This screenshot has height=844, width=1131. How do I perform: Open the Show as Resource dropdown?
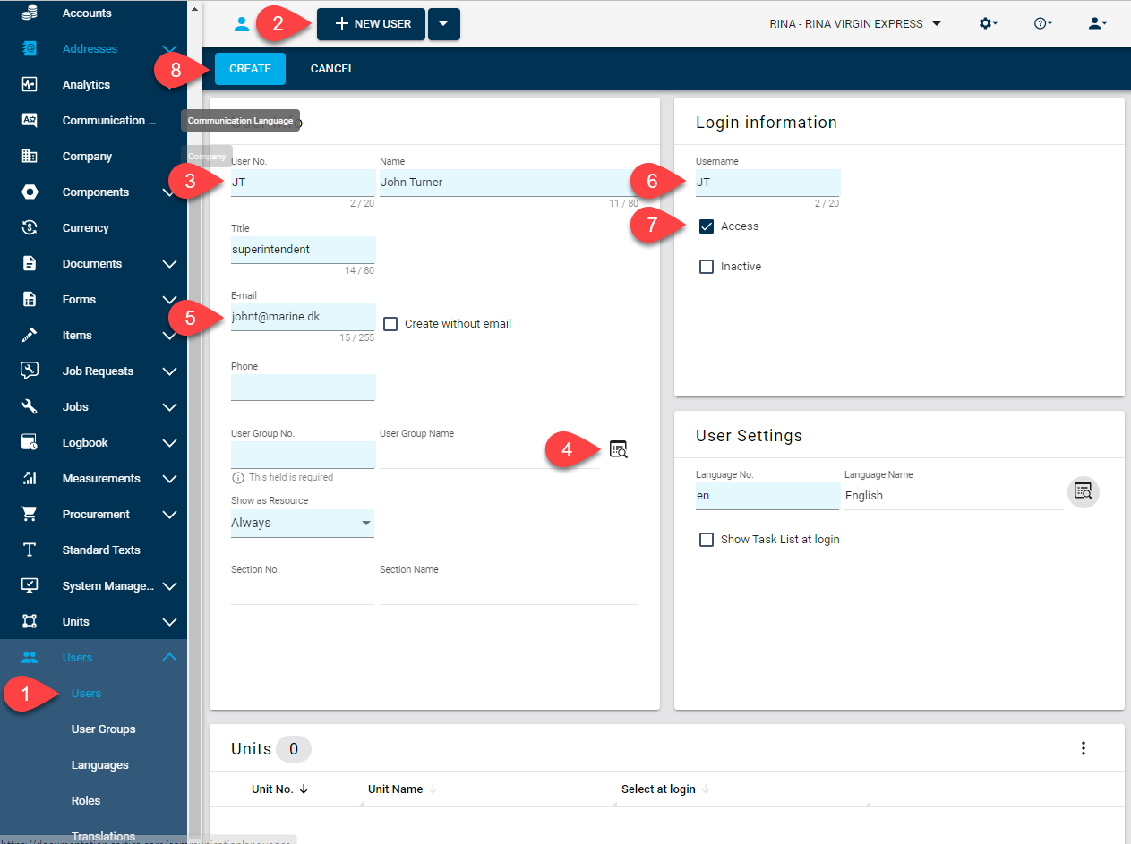point(303,523)
